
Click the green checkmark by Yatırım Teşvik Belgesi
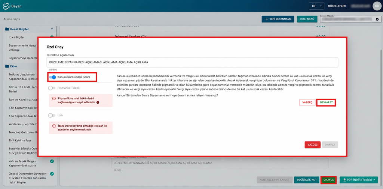tap(52, 161)
